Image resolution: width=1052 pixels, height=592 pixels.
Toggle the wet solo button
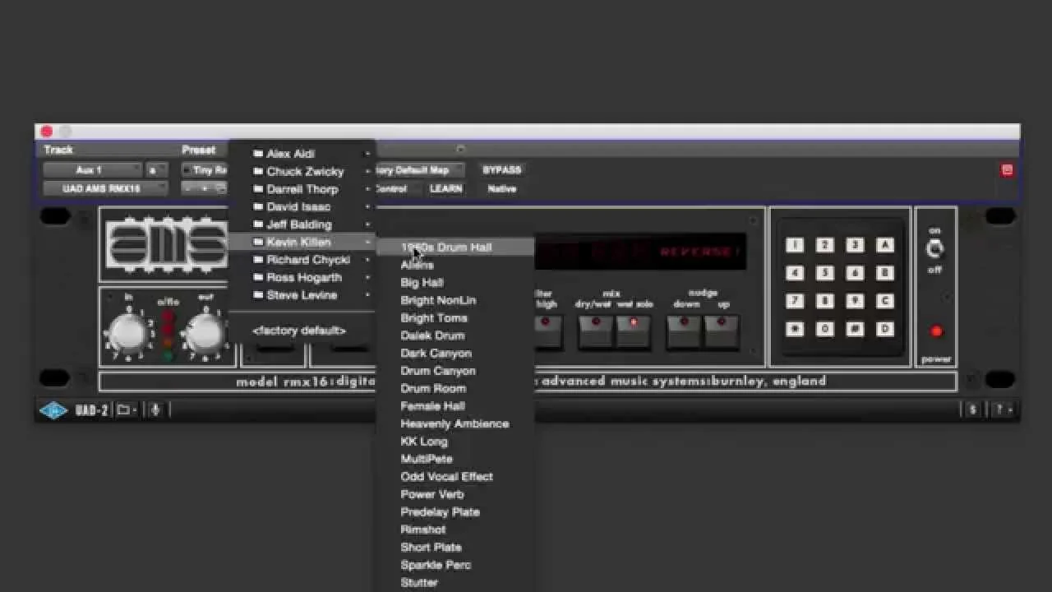click(634, 331)
